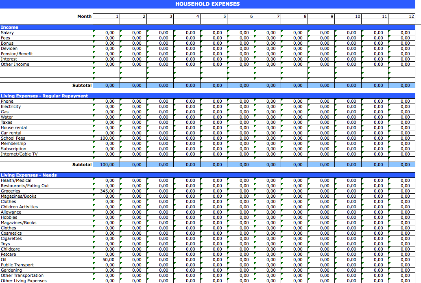This screenshot has width=421, height=283.
Task: Click the School Fees 100,00 cell
Action: click(x=107, y=138)
